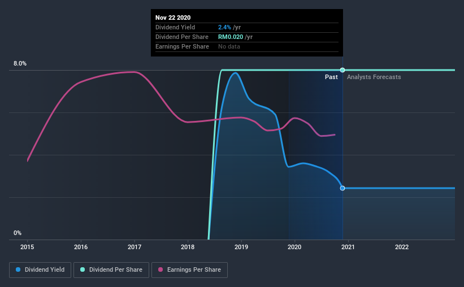This screenshot has height=287, width=464.
Task: Toggle the Earnings Per Share legend button
Action: pos(189,270)
